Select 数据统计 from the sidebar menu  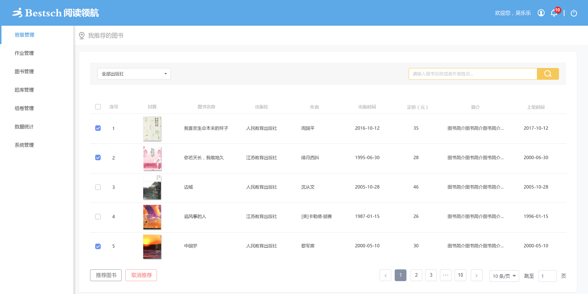click(24, 127)
